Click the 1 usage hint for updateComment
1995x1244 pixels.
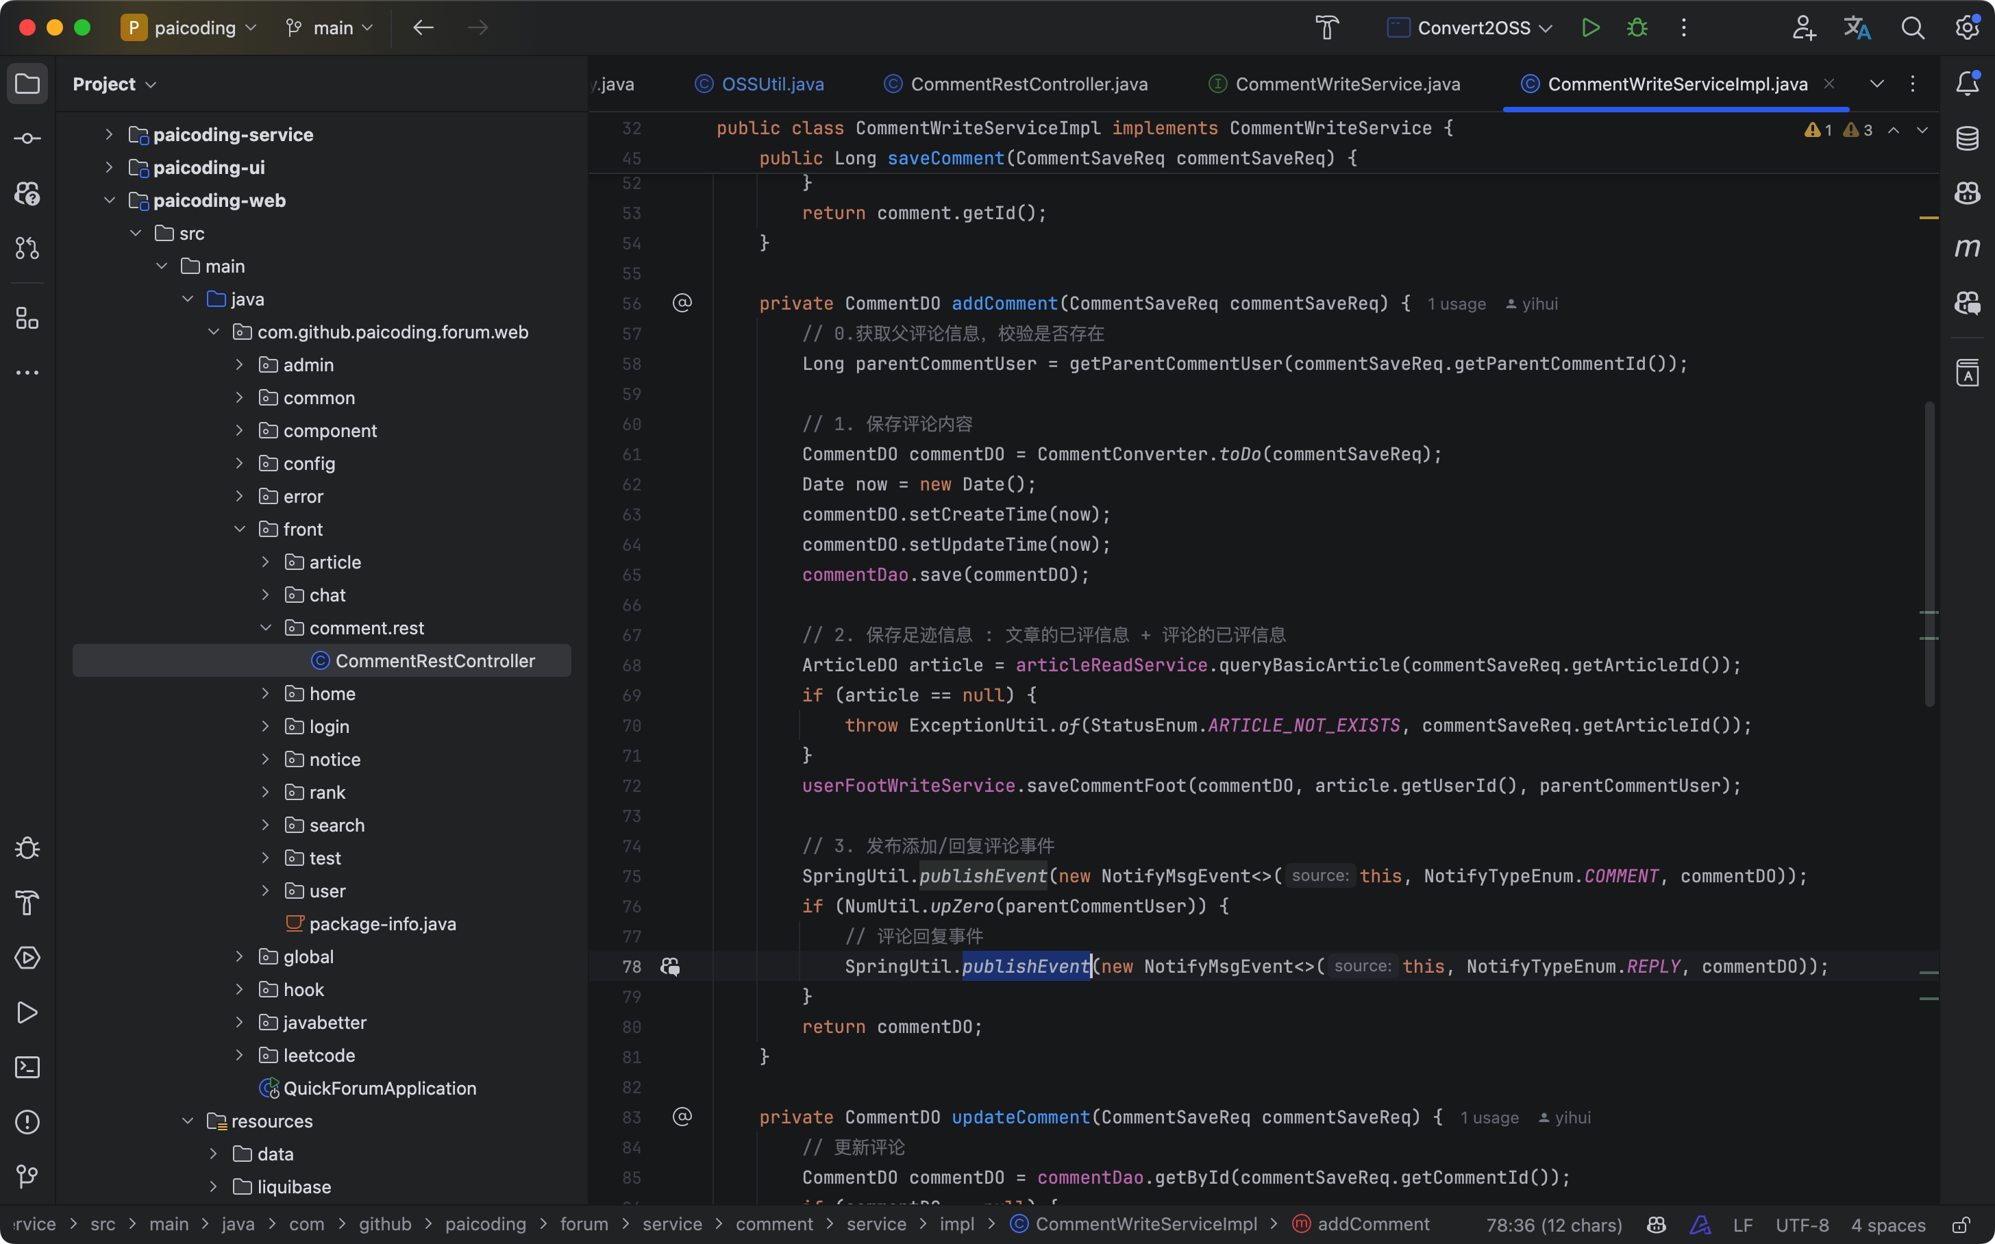pyautogui.click(x=1489, y=1117)
